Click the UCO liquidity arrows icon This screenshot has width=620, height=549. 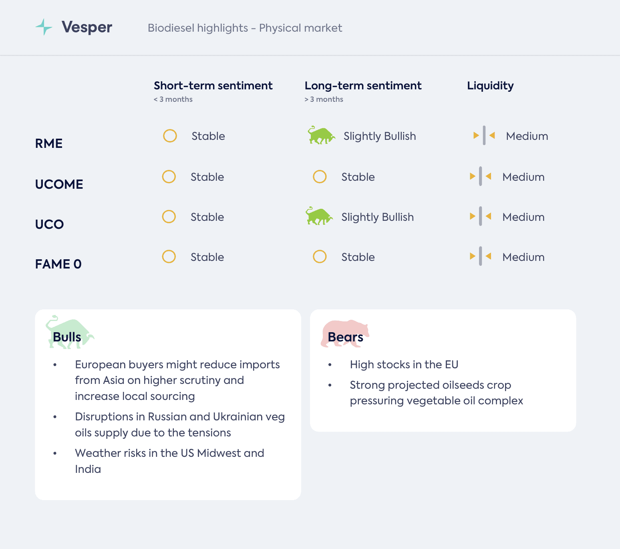click(481, 216)
